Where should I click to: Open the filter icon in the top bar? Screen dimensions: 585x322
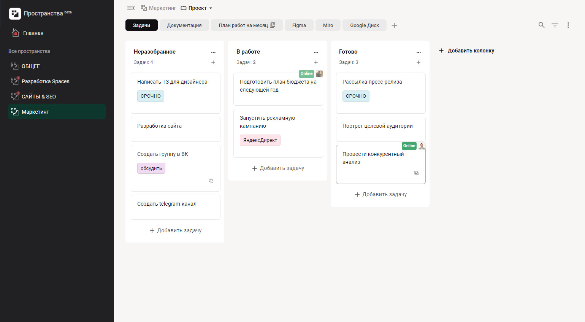tap(555, 25)
